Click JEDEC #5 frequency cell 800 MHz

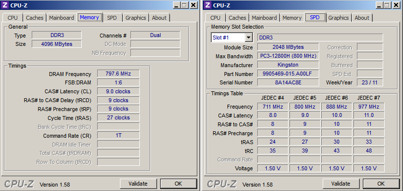click(x=305, y=107)
